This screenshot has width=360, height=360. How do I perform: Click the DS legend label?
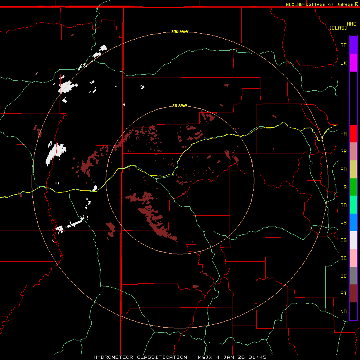click(343, 240)
